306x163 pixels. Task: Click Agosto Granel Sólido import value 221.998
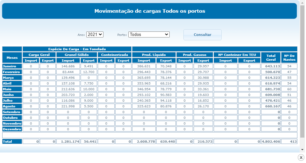coord(68,106)
